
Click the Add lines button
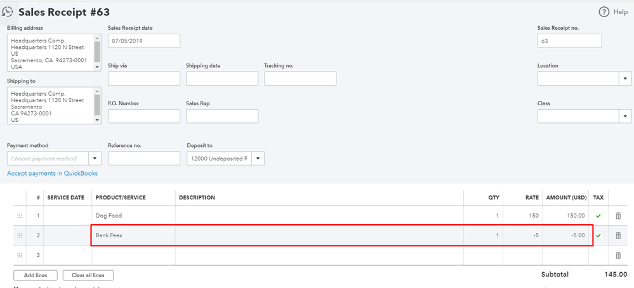point(35,275)
